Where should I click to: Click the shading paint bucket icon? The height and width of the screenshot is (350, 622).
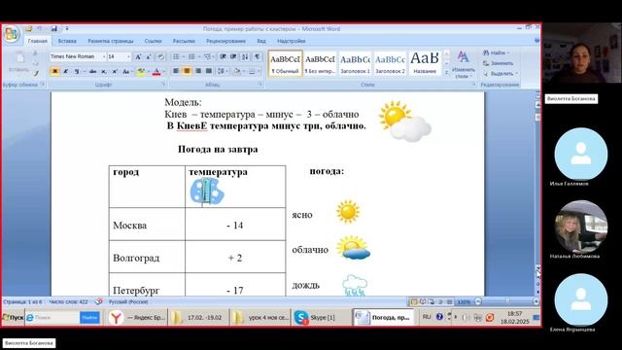pyautogui.click(x=237, y=71)
